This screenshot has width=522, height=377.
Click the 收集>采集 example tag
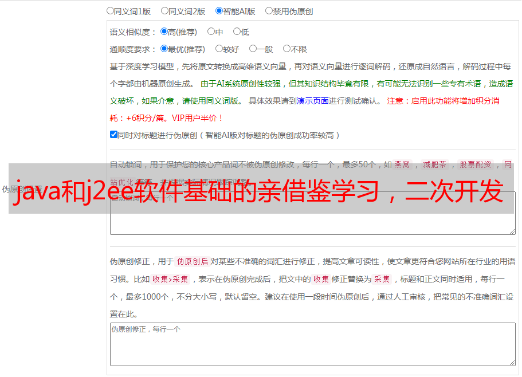pos(170,279)
